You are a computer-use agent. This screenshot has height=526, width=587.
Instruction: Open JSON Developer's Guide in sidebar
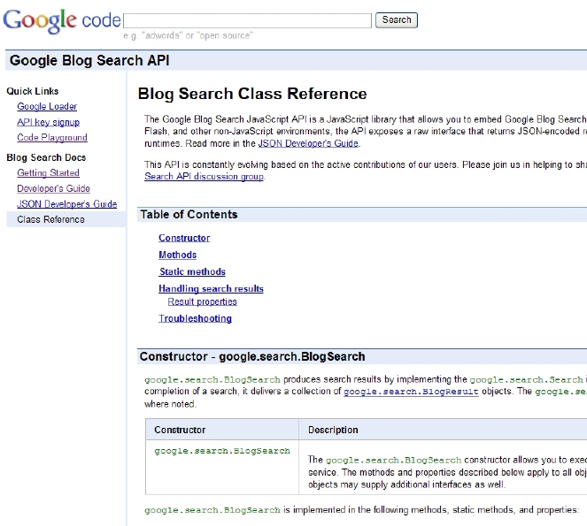(66, 204)
